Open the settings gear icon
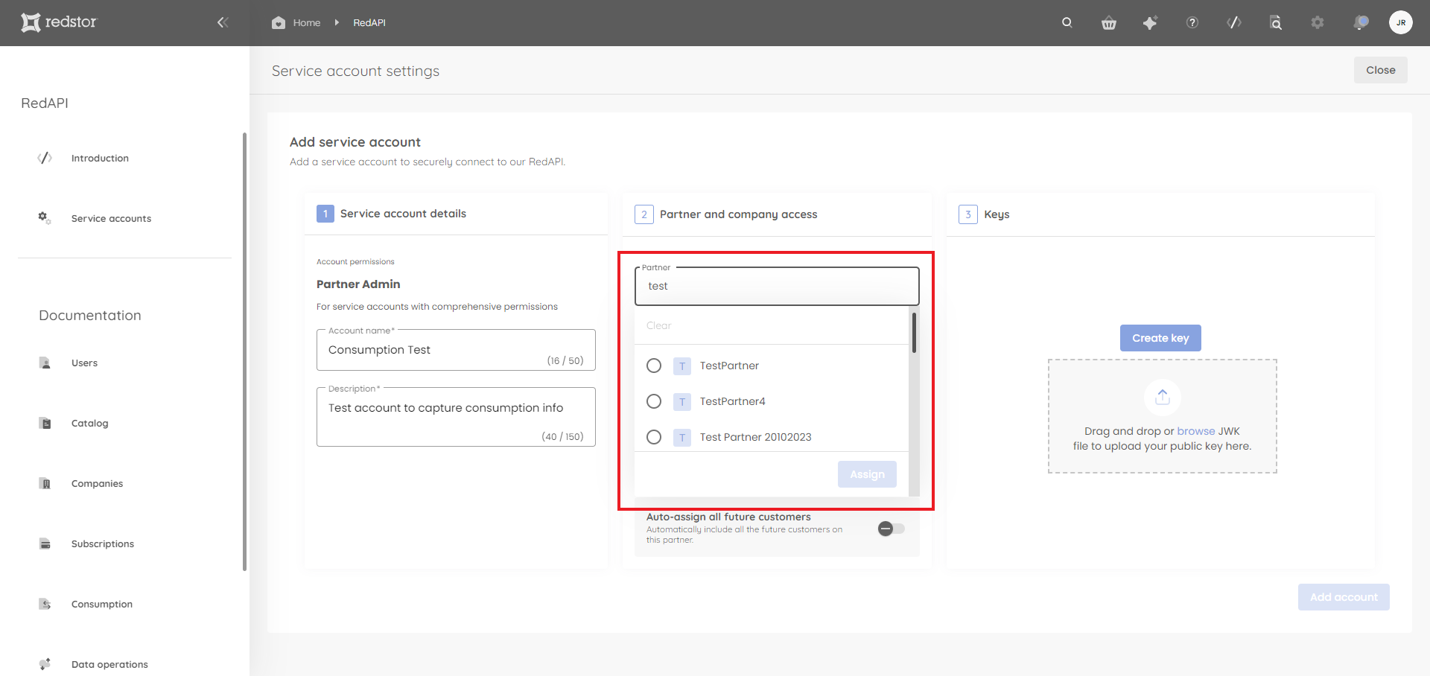 click(1318, 22)
